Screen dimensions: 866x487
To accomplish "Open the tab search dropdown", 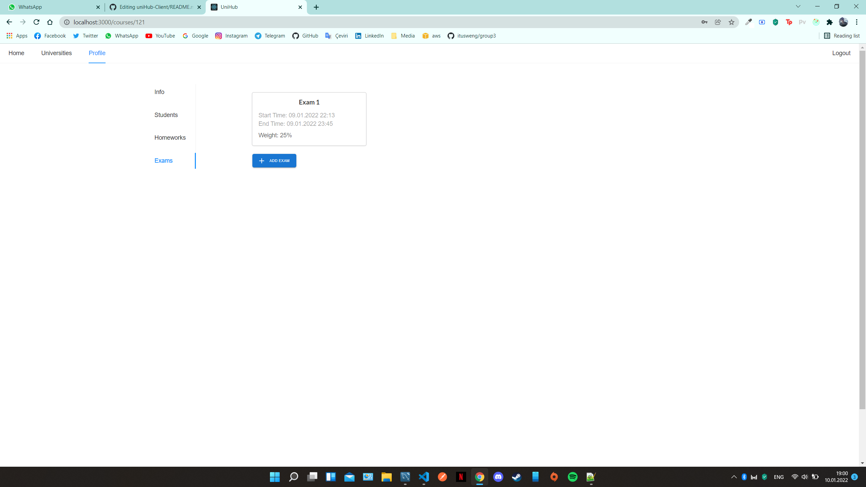I will [798, 6].
